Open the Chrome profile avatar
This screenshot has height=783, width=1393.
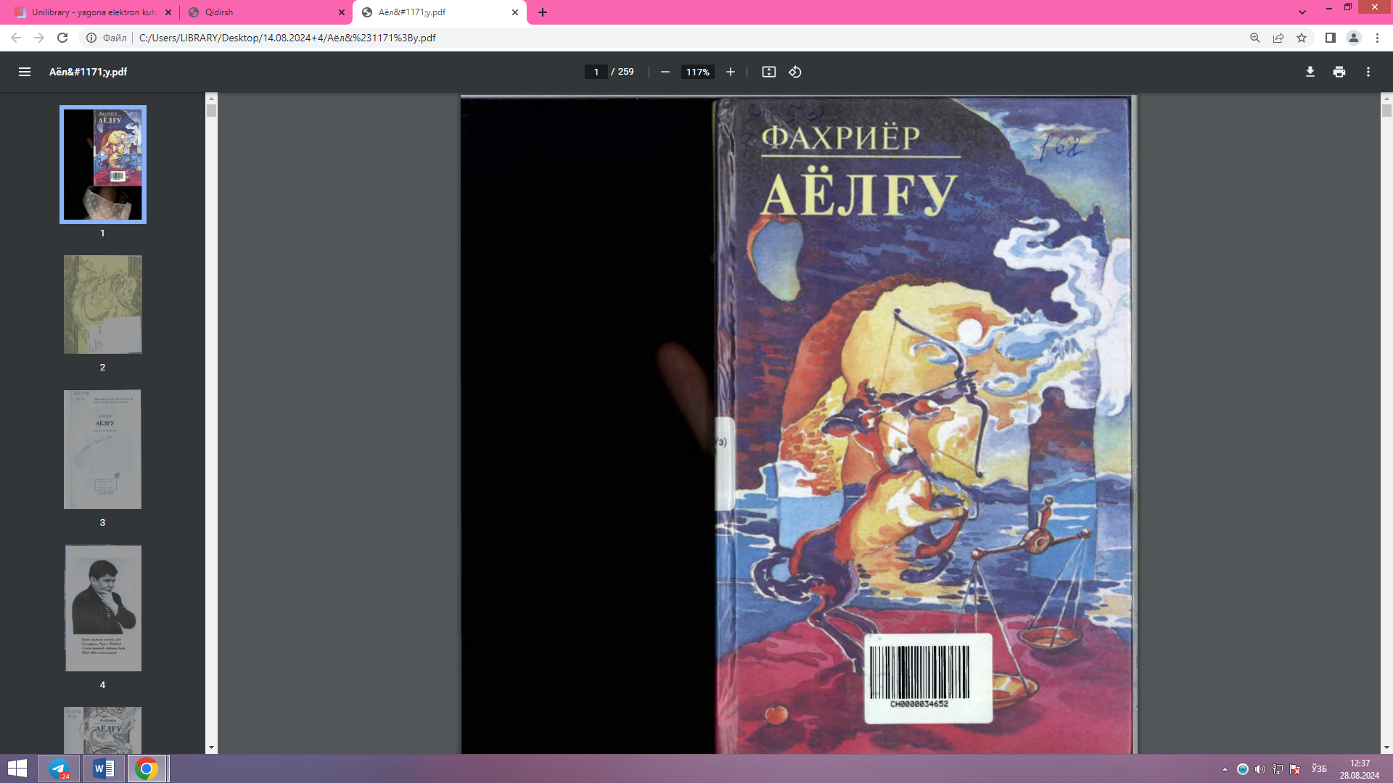(1354, 38)
